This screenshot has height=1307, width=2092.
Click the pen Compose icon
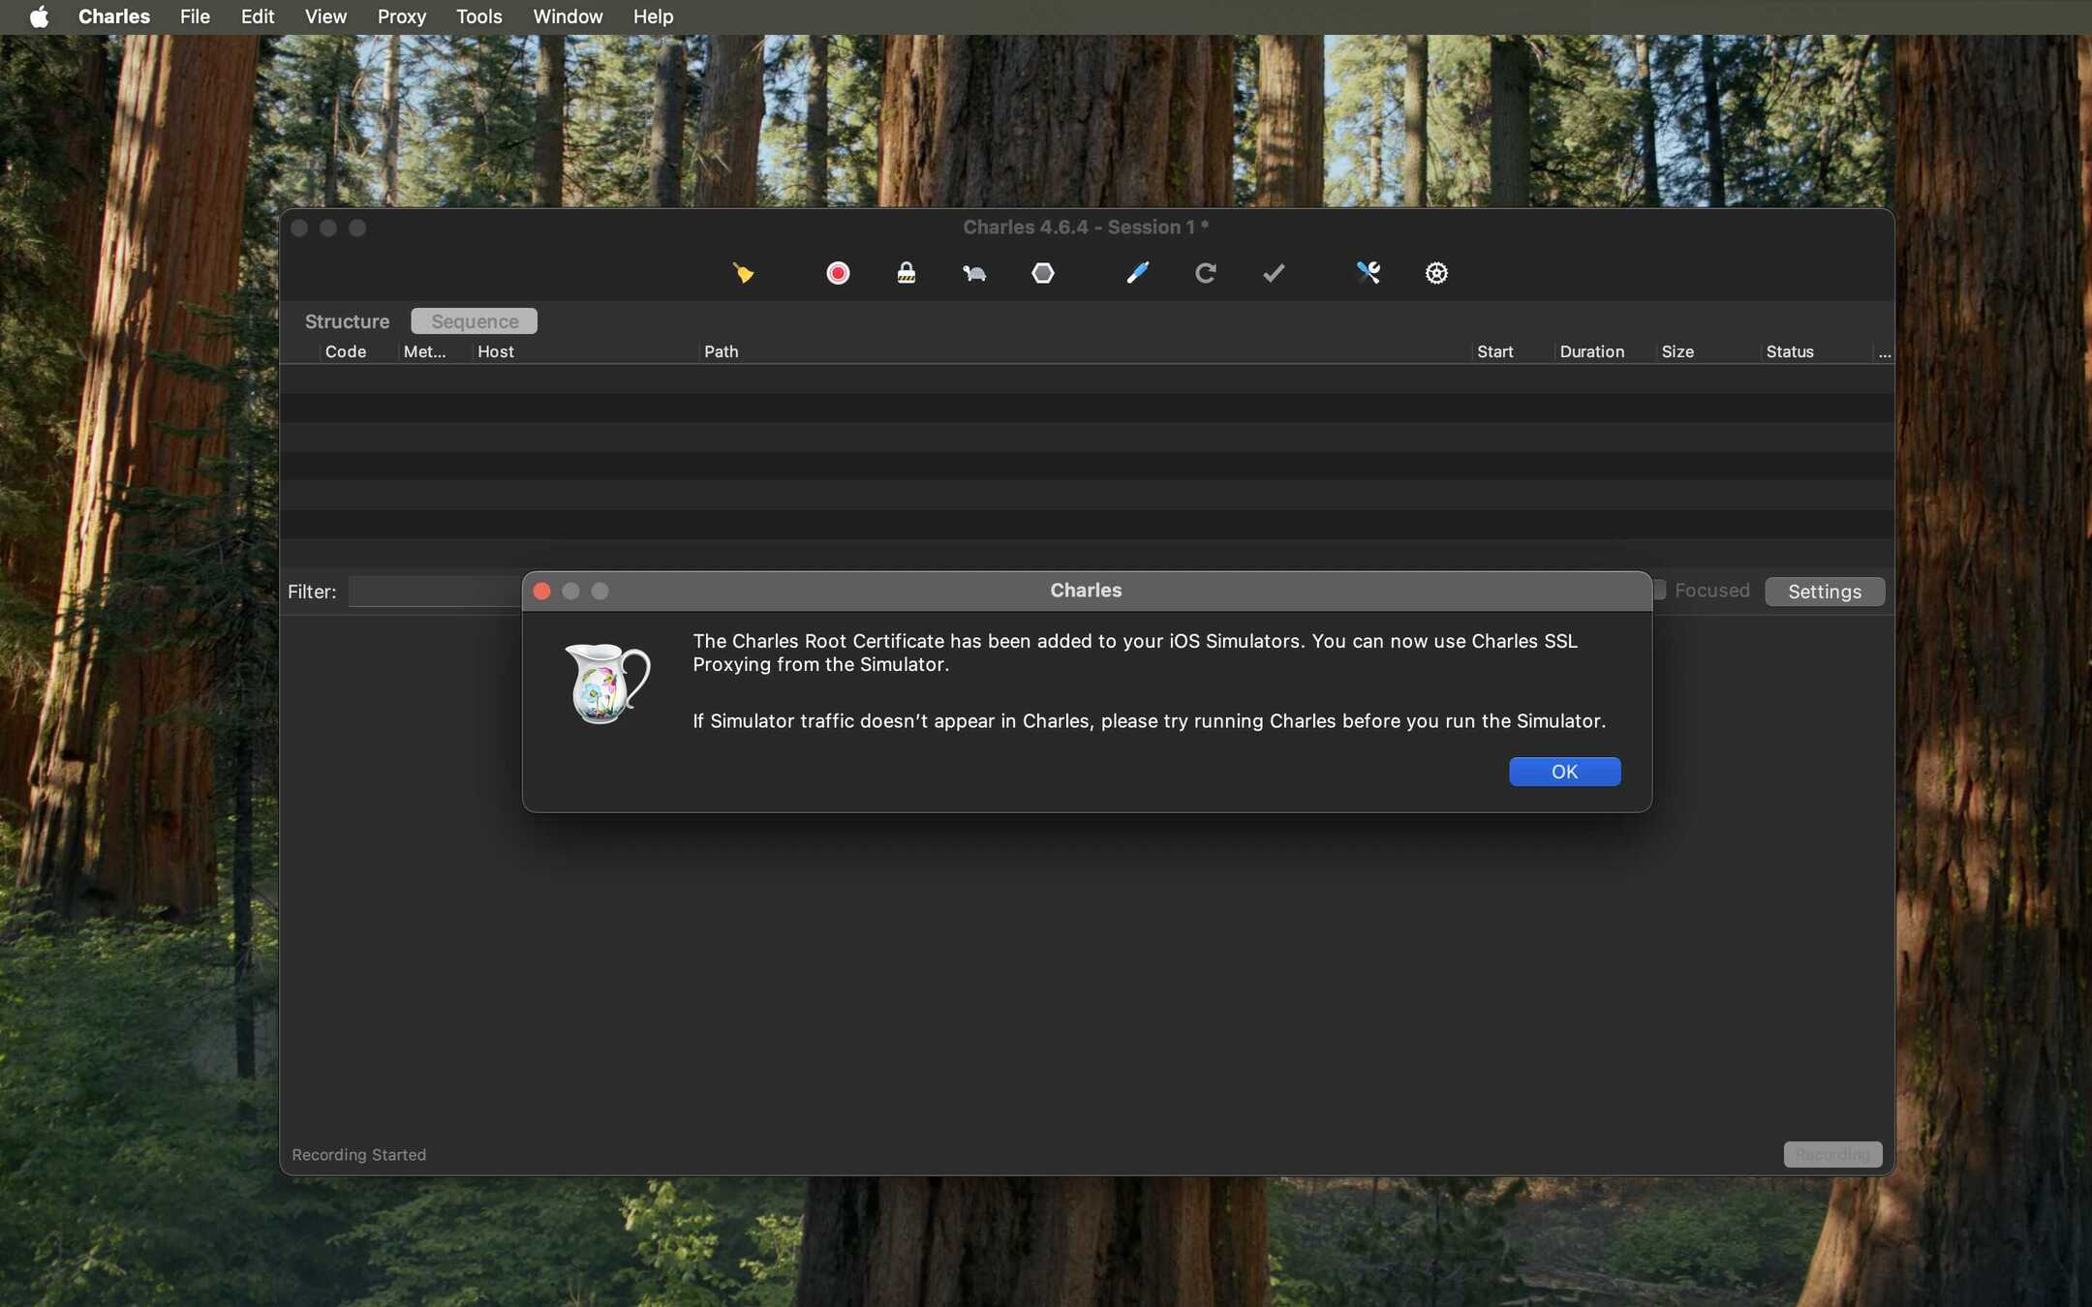click(x=1137, y=273)
